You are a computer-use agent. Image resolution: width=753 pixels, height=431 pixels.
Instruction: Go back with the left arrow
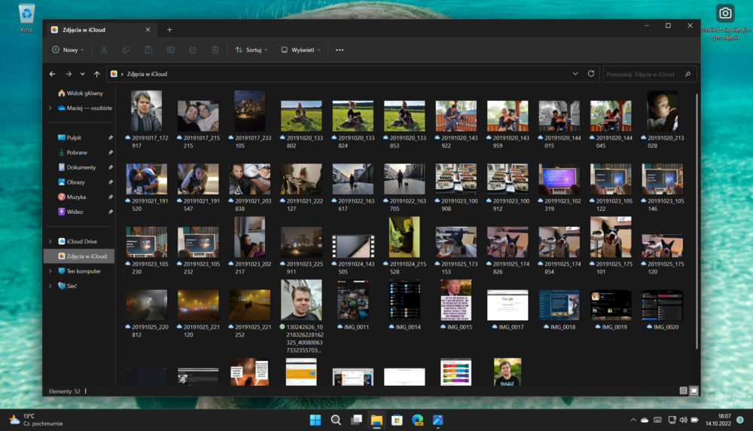coord(53,74)
